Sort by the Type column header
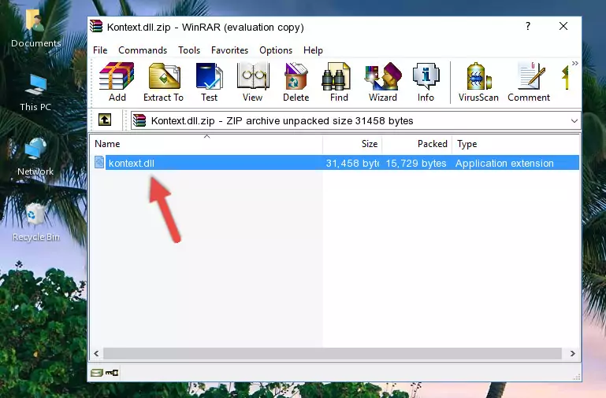The width and height of the screenshot is (606, 398). pos(515,144)
